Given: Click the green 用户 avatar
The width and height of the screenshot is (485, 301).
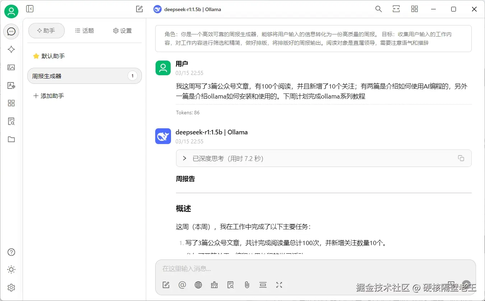Looking at the screenshot, I should pos(163,68).
